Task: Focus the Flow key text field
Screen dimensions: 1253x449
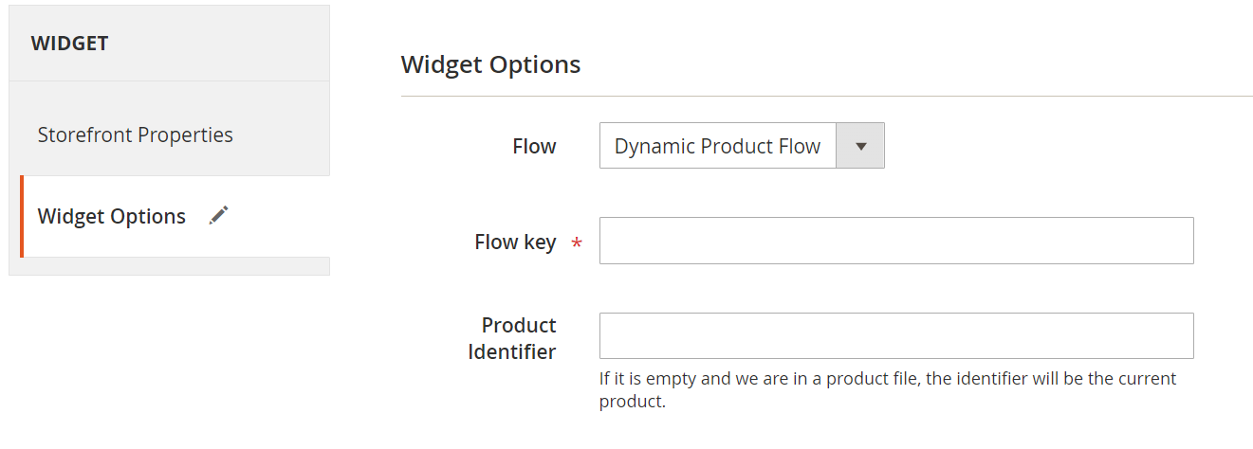Action: pos(895,241)
